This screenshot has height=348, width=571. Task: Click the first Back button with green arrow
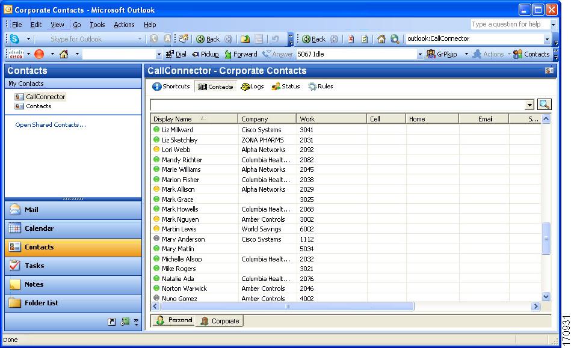[x=208, y=39]
